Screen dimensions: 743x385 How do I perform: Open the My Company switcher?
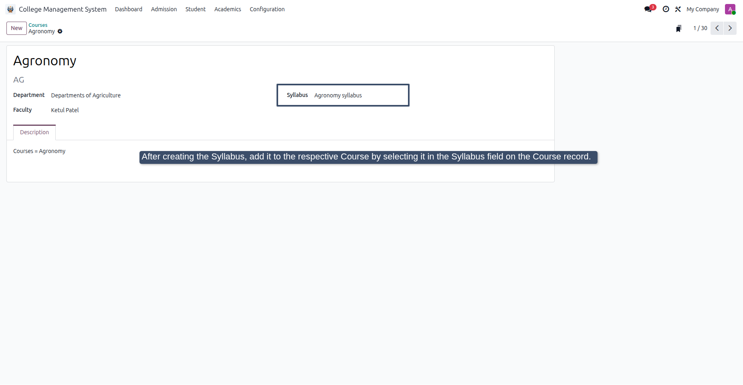click(x=703, y=9)
